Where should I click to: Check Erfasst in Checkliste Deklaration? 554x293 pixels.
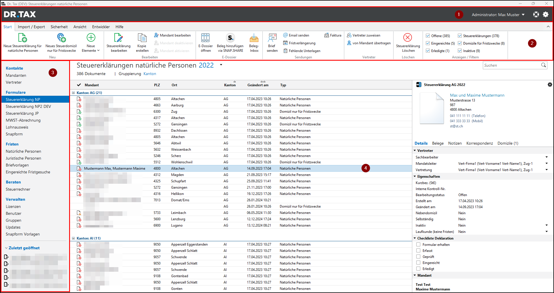point(418,250)
